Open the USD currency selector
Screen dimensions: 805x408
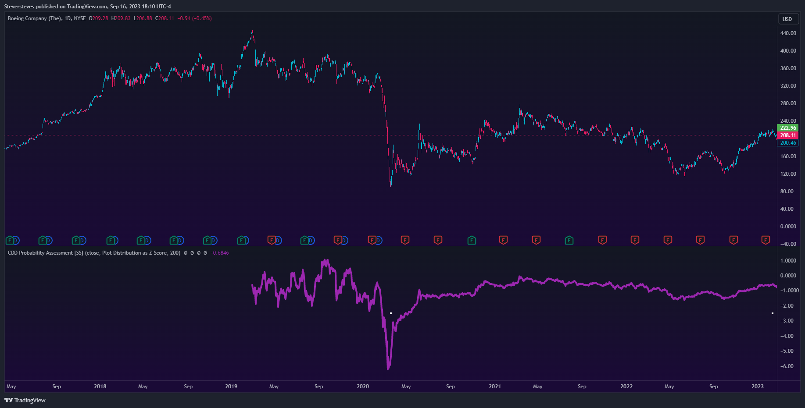pos(787,19)
